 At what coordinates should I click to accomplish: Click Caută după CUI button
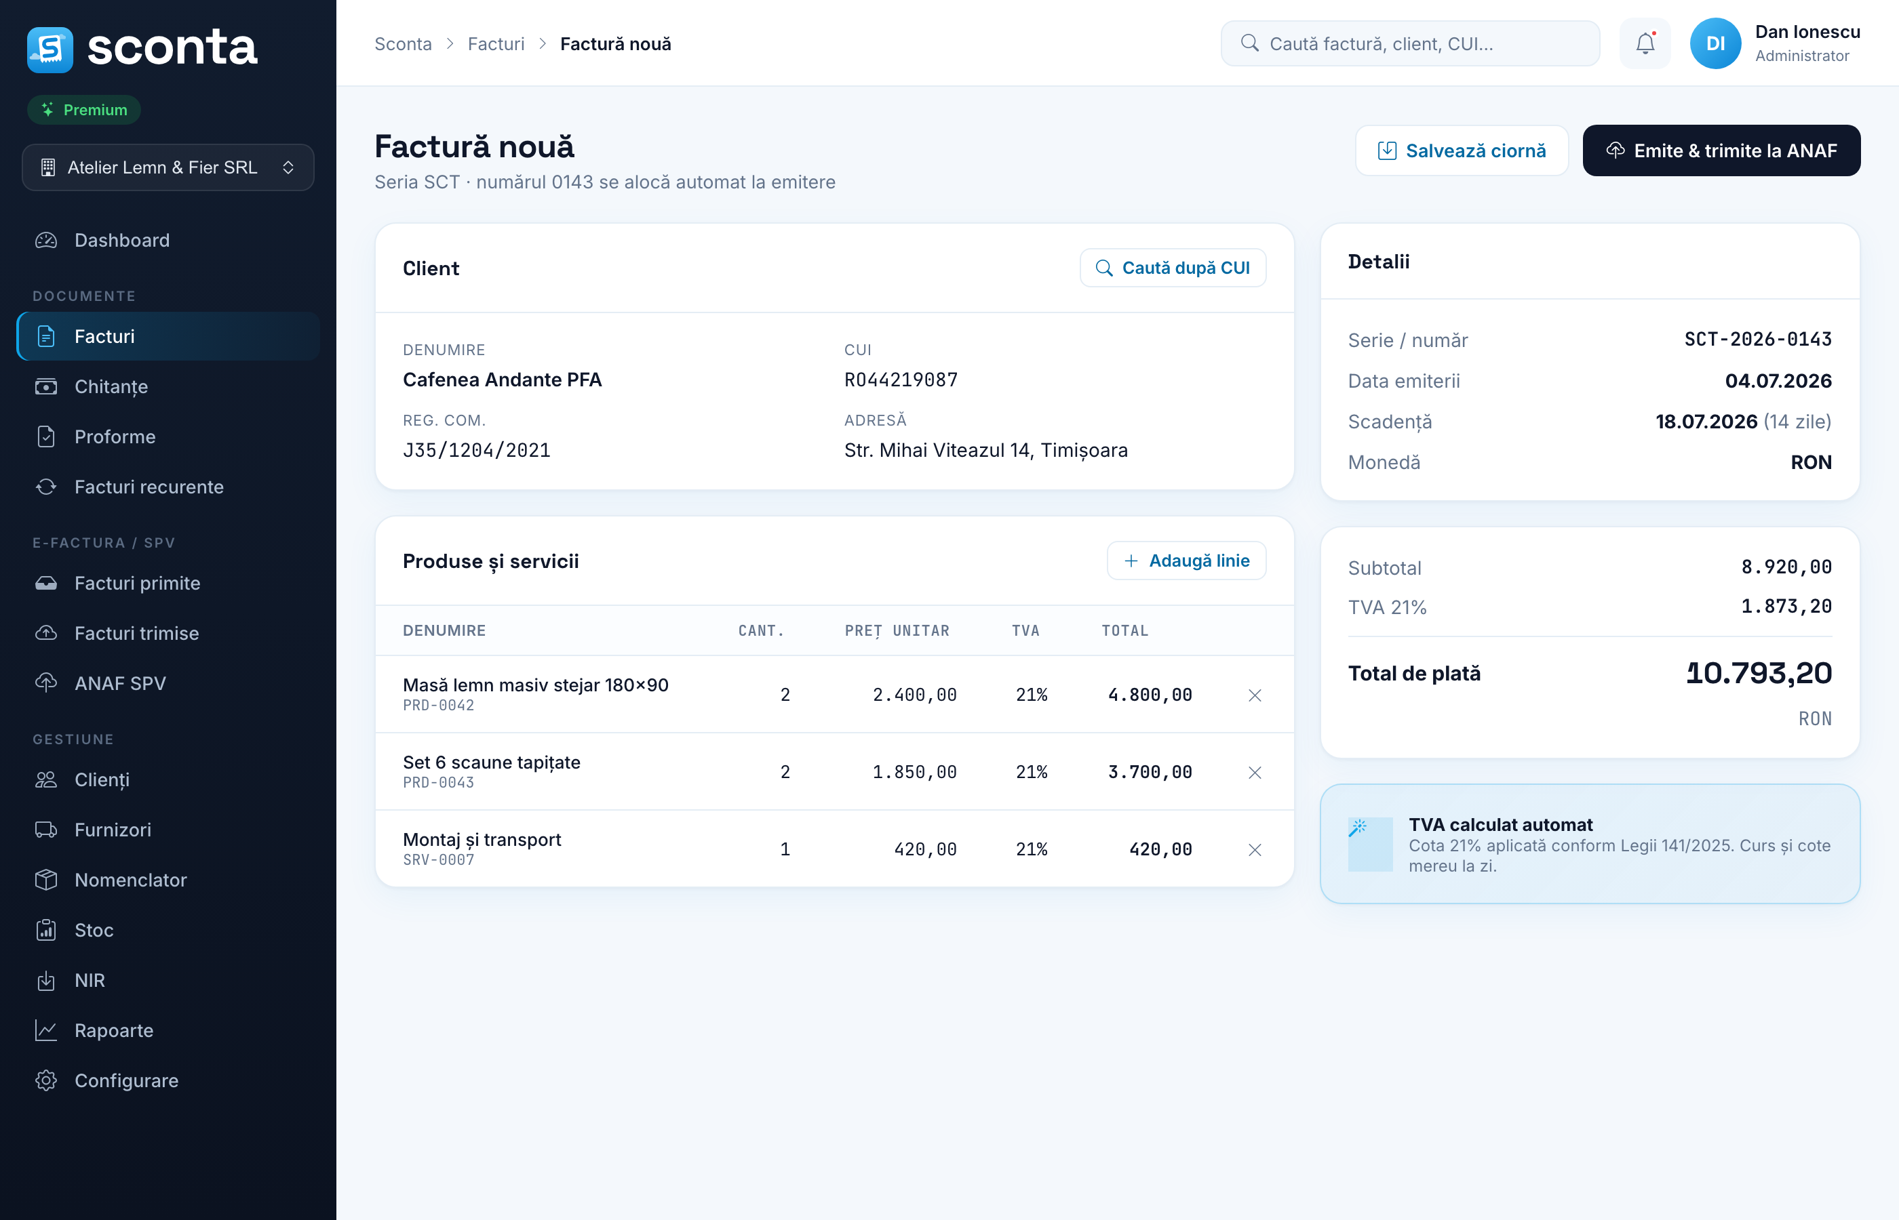1172,268
